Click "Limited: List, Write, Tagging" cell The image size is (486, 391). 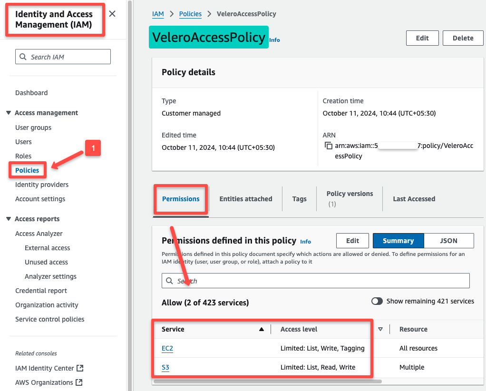click(x=322, y=348)
